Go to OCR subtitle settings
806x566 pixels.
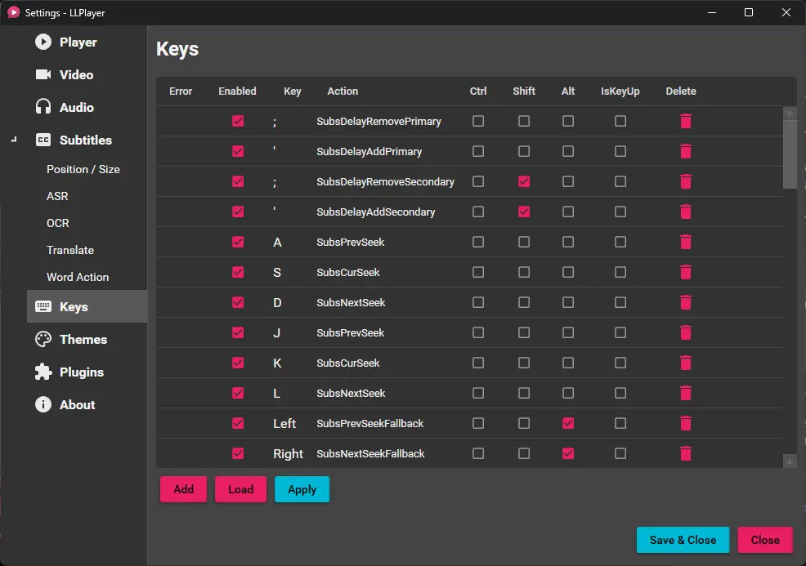(57, 224)
